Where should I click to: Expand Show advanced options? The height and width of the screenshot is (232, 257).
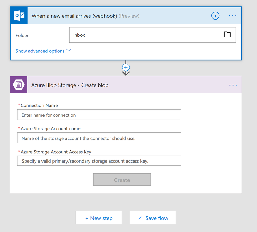click(43, 51)
